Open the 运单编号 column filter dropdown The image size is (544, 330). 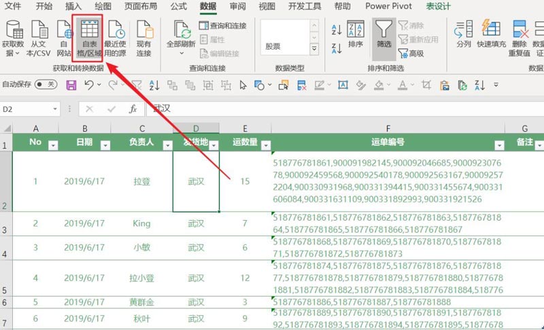coord(499,145)
